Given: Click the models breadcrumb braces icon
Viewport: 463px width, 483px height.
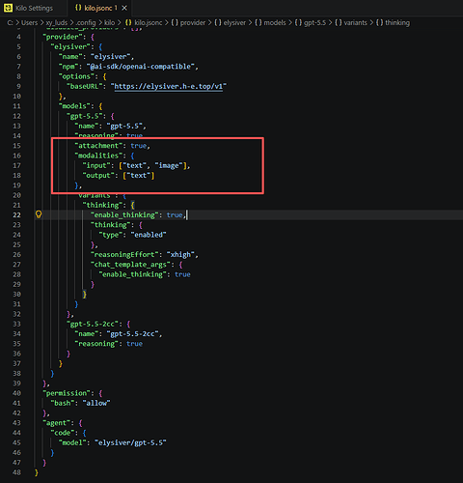Looking at the screenshot, I should click(259, 23).
